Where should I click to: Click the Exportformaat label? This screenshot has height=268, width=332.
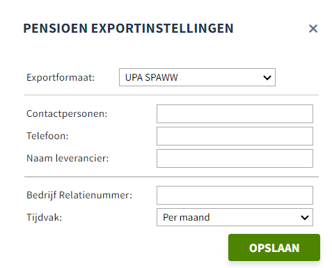point(61,77)
